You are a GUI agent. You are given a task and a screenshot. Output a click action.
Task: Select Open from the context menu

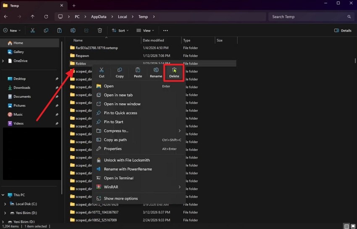(x=139, y=86)
